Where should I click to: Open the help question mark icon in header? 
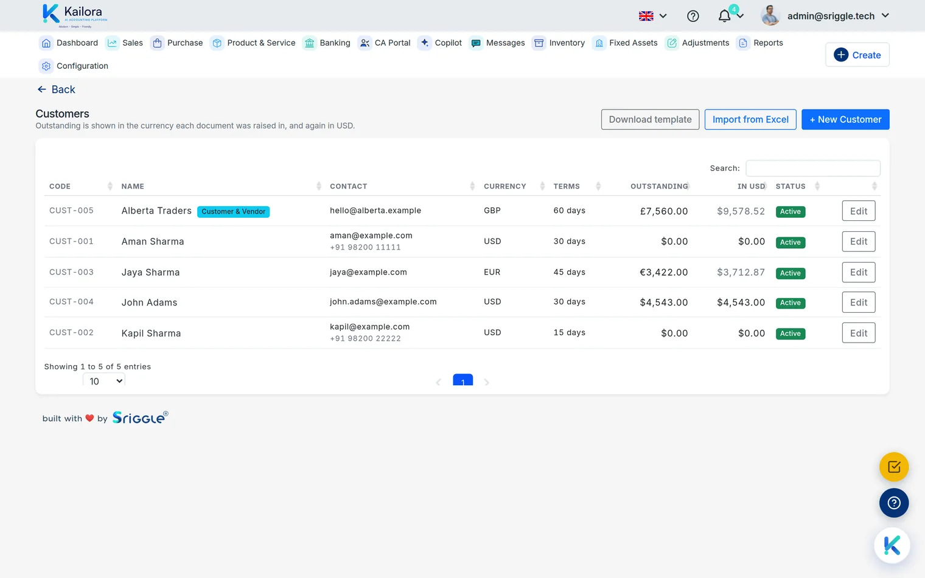693,16
